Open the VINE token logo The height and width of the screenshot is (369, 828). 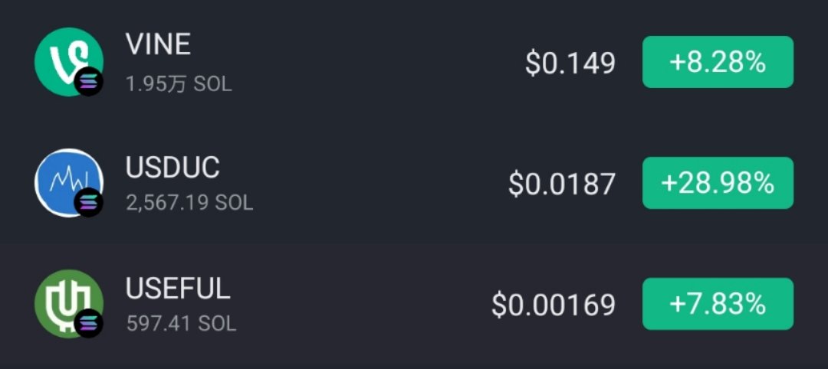pyautogui.click(x=69, y=62)
